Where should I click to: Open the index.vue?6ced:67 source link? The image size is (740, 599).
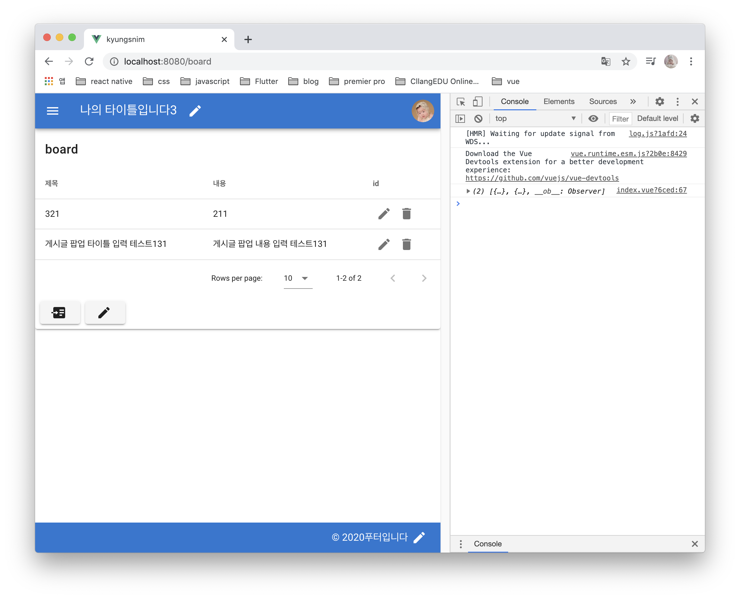tap(651, 190)
